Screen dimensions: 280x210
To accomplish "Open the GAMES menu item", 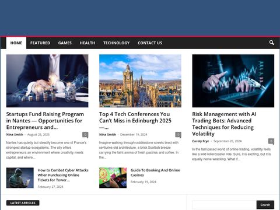I will (65, 43).
